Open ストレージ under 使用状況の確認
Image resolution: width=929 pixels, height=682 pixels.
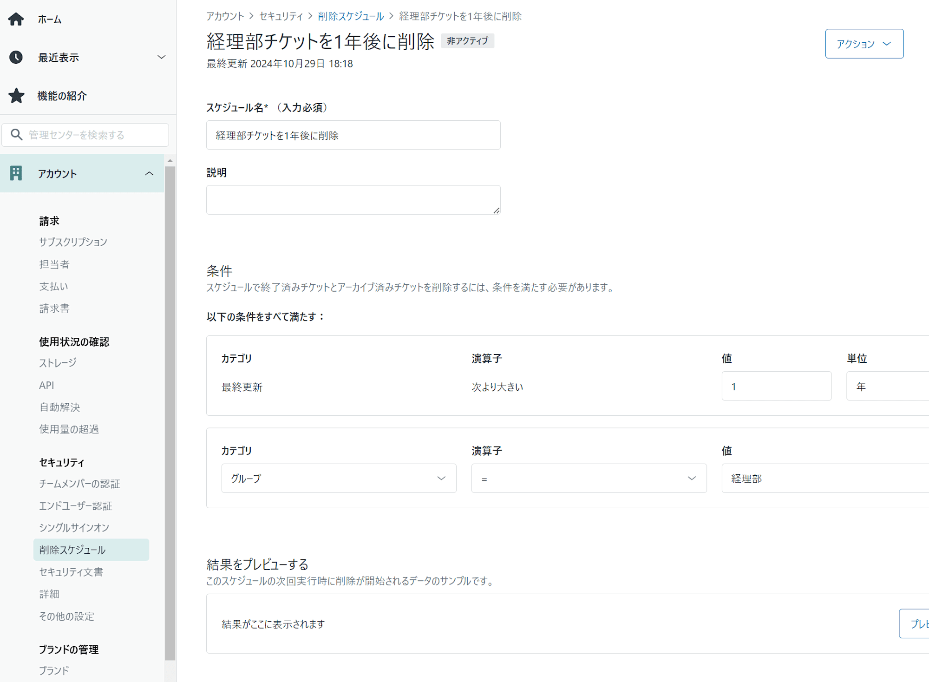click(58, 362)
